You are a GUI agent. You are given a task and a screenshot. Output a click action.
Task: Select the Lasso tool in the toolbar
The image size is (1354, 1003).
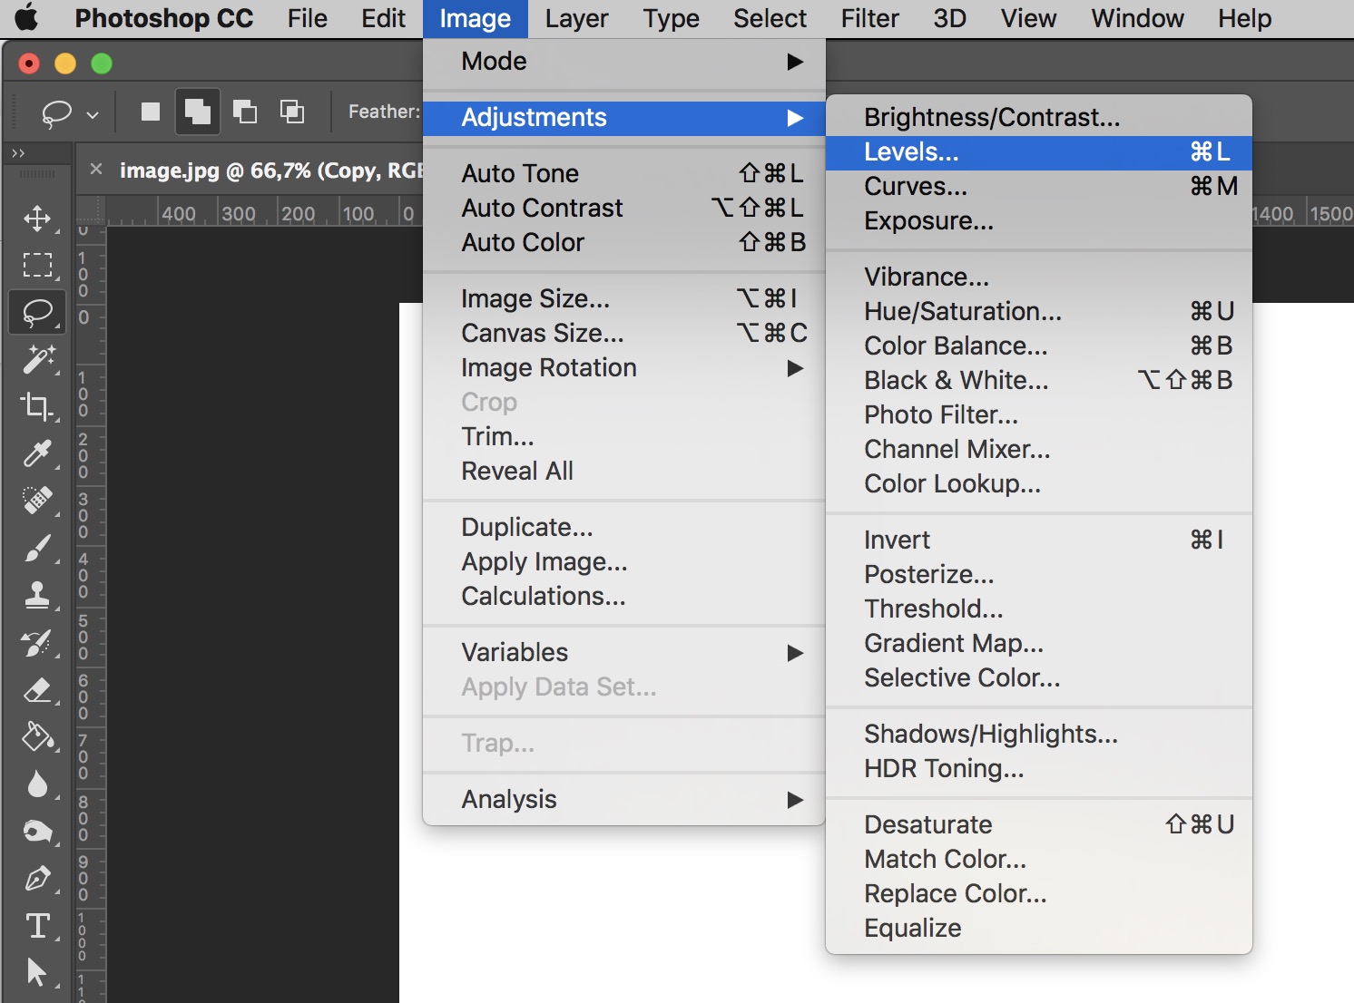pos(37,313)
